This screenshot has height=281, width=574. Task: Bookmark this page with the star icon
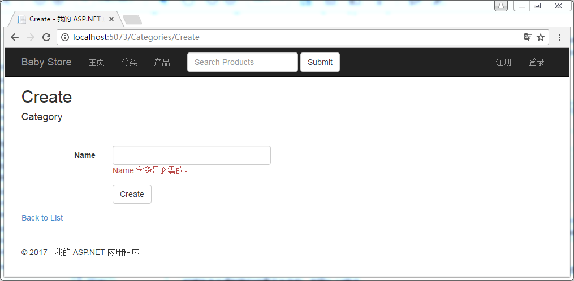tap(541, 37)
